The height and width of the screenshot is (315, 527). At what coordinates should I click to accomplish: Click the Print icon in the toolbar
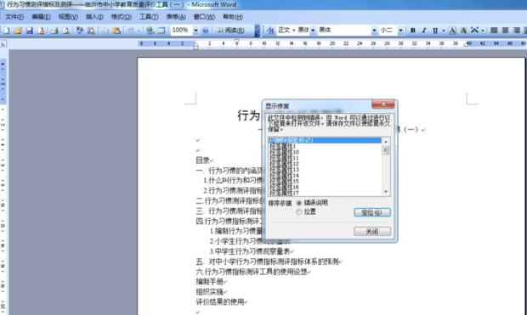[54, 31]
